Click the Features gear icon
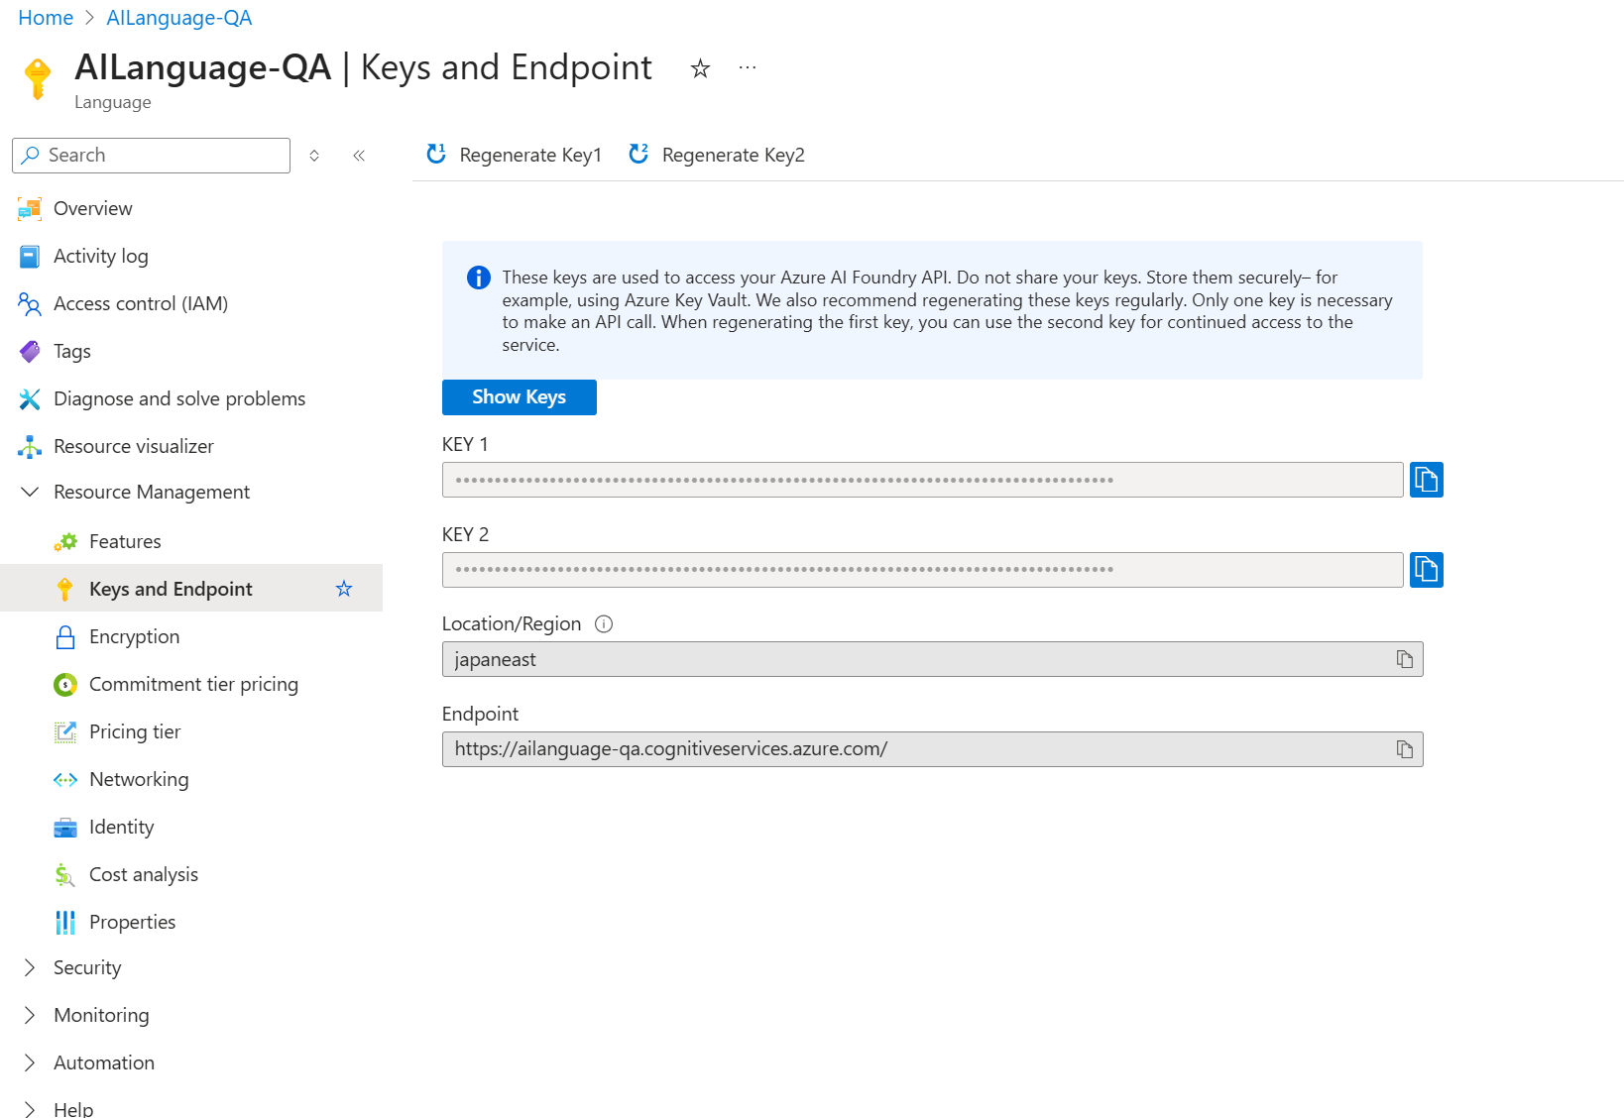 point(65,542)
